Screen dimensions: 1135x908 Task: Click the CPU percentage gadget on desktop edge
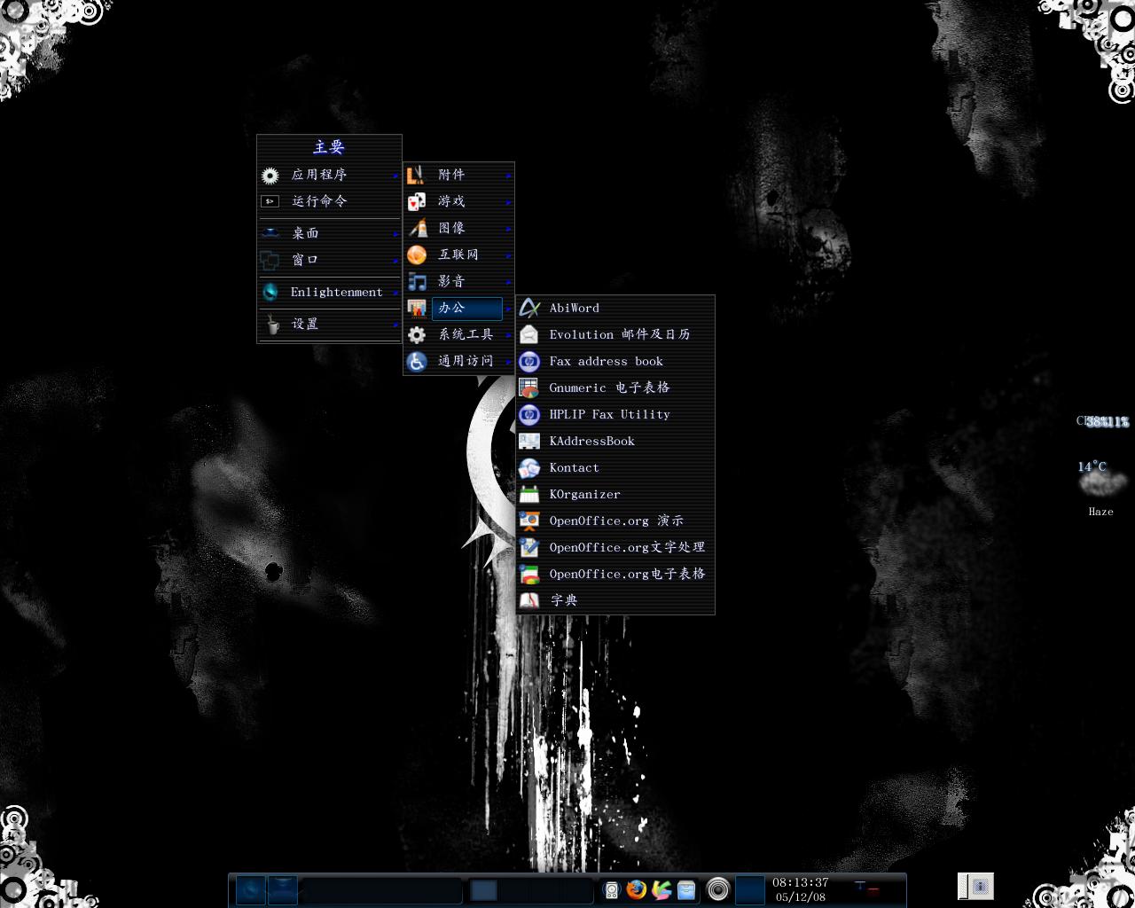pos(1103,421)
